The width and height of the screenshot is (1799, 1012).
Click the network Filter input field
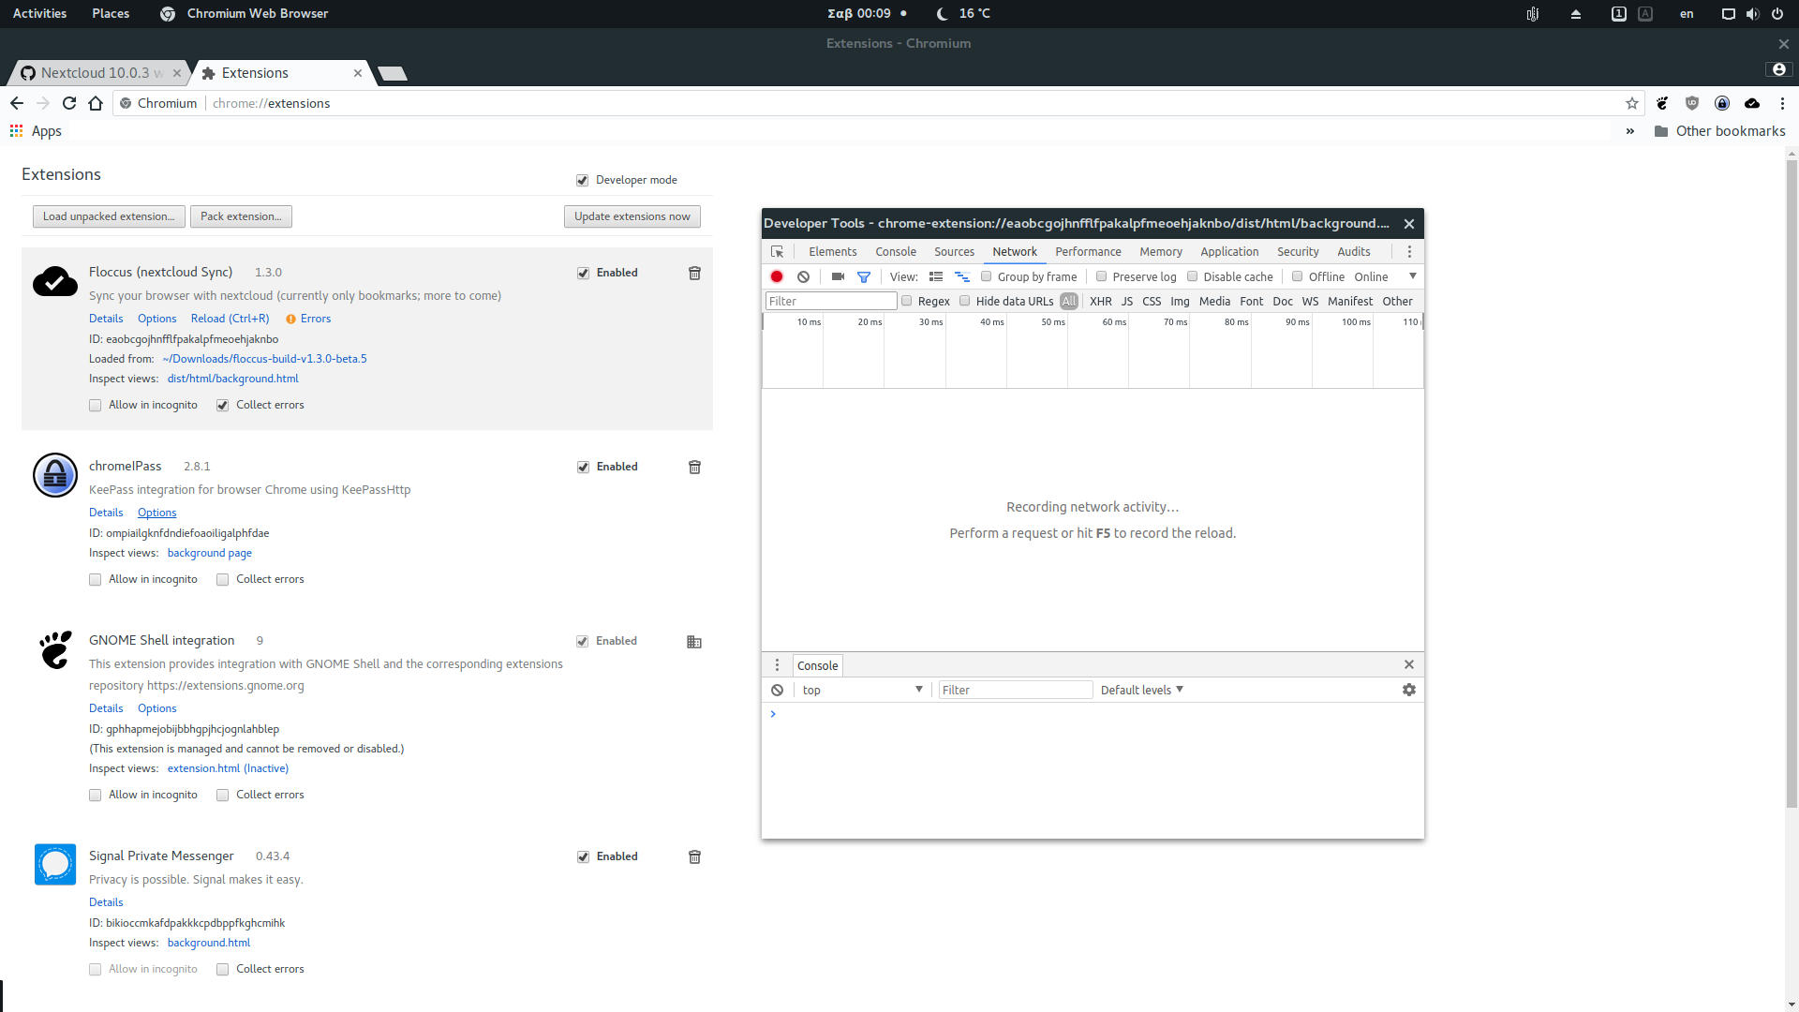830,301
